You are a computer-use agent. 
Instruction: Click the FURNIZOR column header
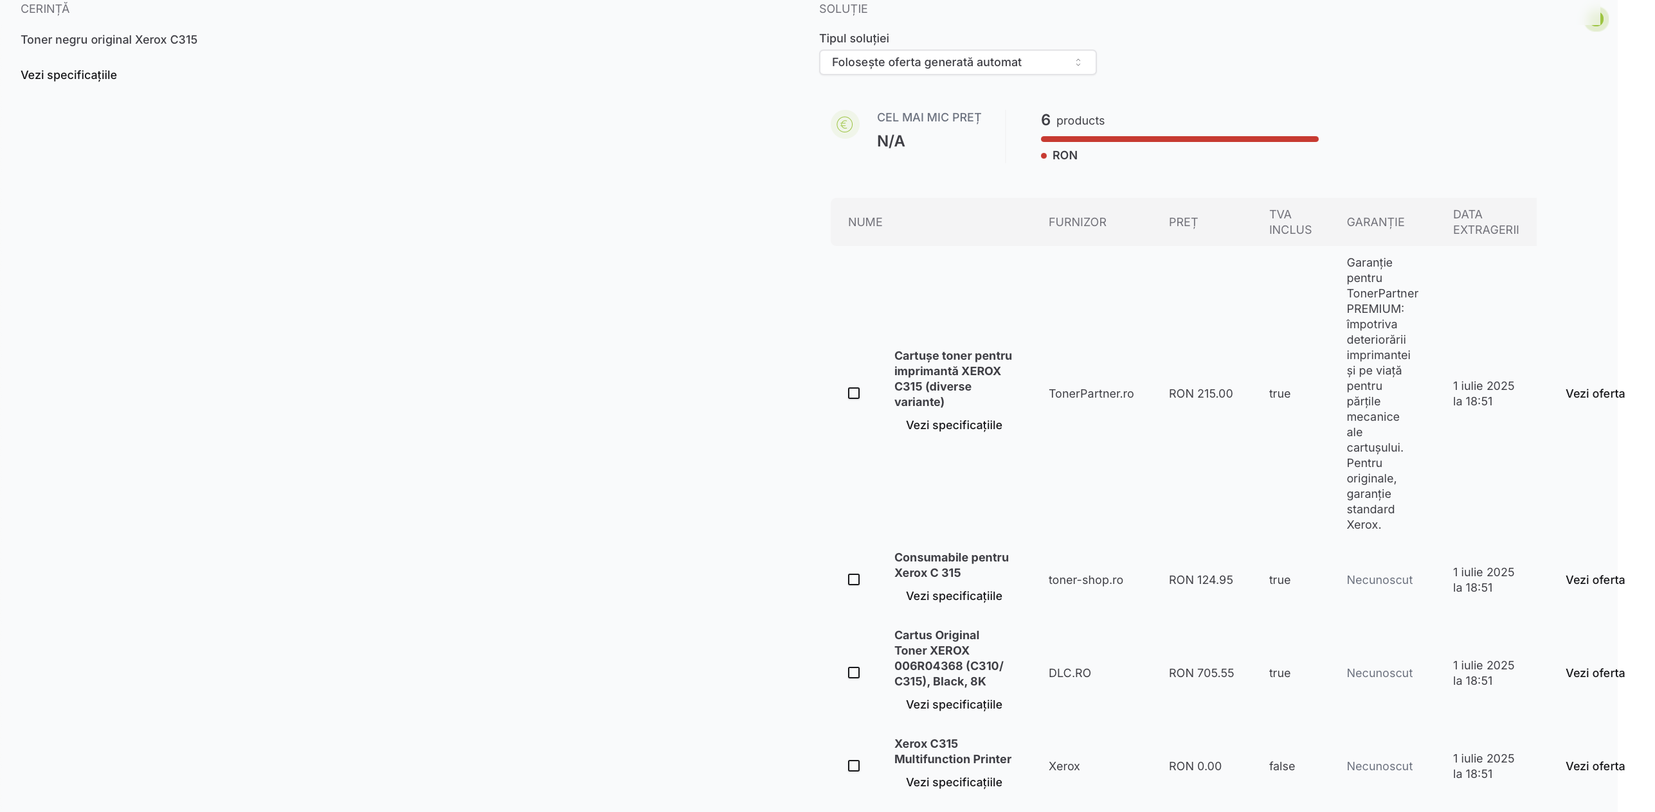[1077, 222]
